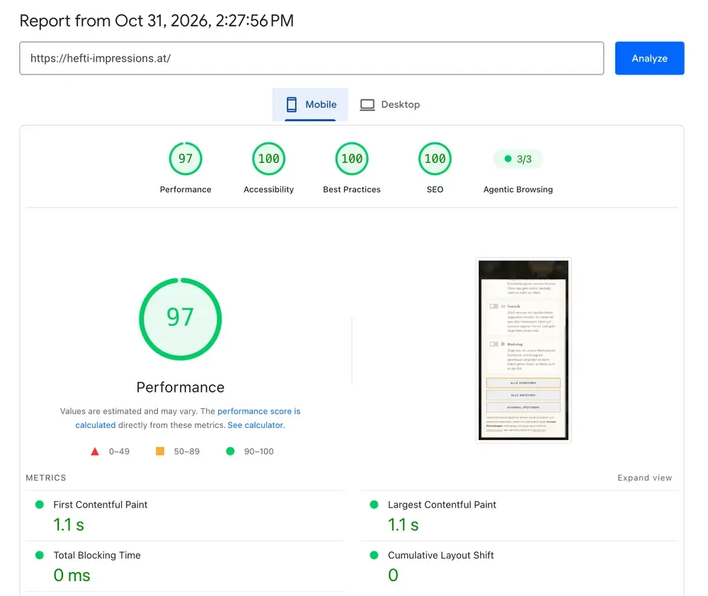The image size is (708, 596).
Task: Click the First Contentful Paint metric label
Action: coord(101,505)
